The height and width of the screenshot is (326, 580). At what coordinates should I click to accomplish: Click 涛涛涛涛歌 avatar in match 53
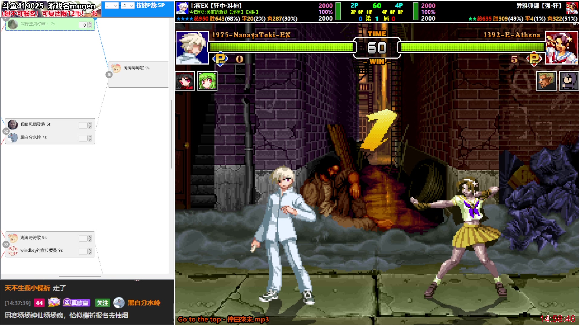[13, 238]
